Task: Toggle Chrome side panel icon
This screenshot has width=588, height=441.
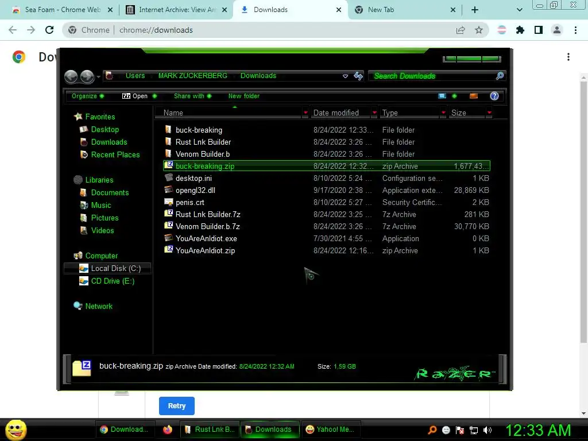Action: tap(539, 30)
